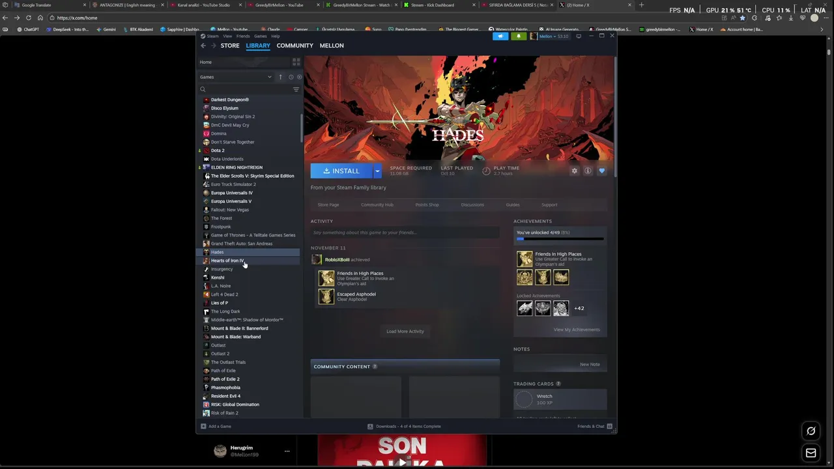Click the library list scrollbar
Screen dimensions: 834x469
pos(301,128)
